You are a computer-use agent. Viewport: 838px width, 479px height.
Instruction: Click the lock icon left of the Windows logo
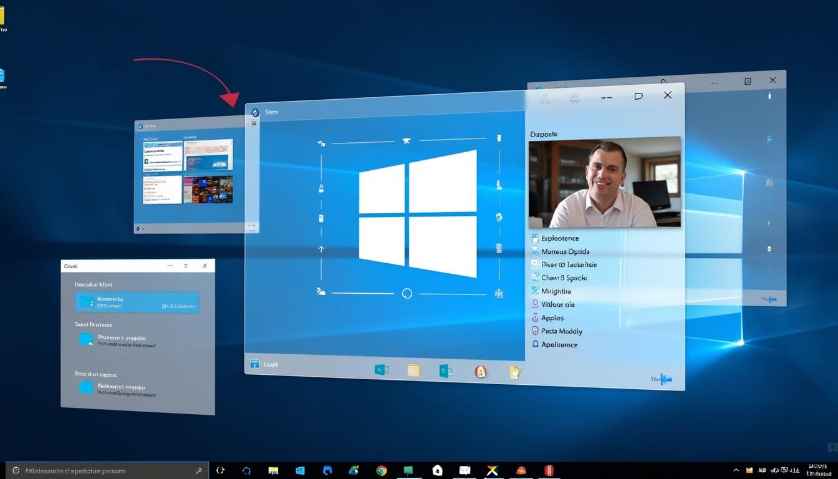tap(321, 188)
